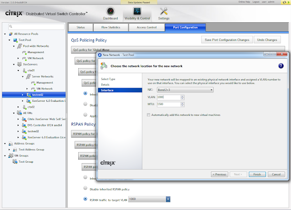Screen dimensions: 291x210
Task: Switch to the Flow Statistics tab
Action: point(111,27)
